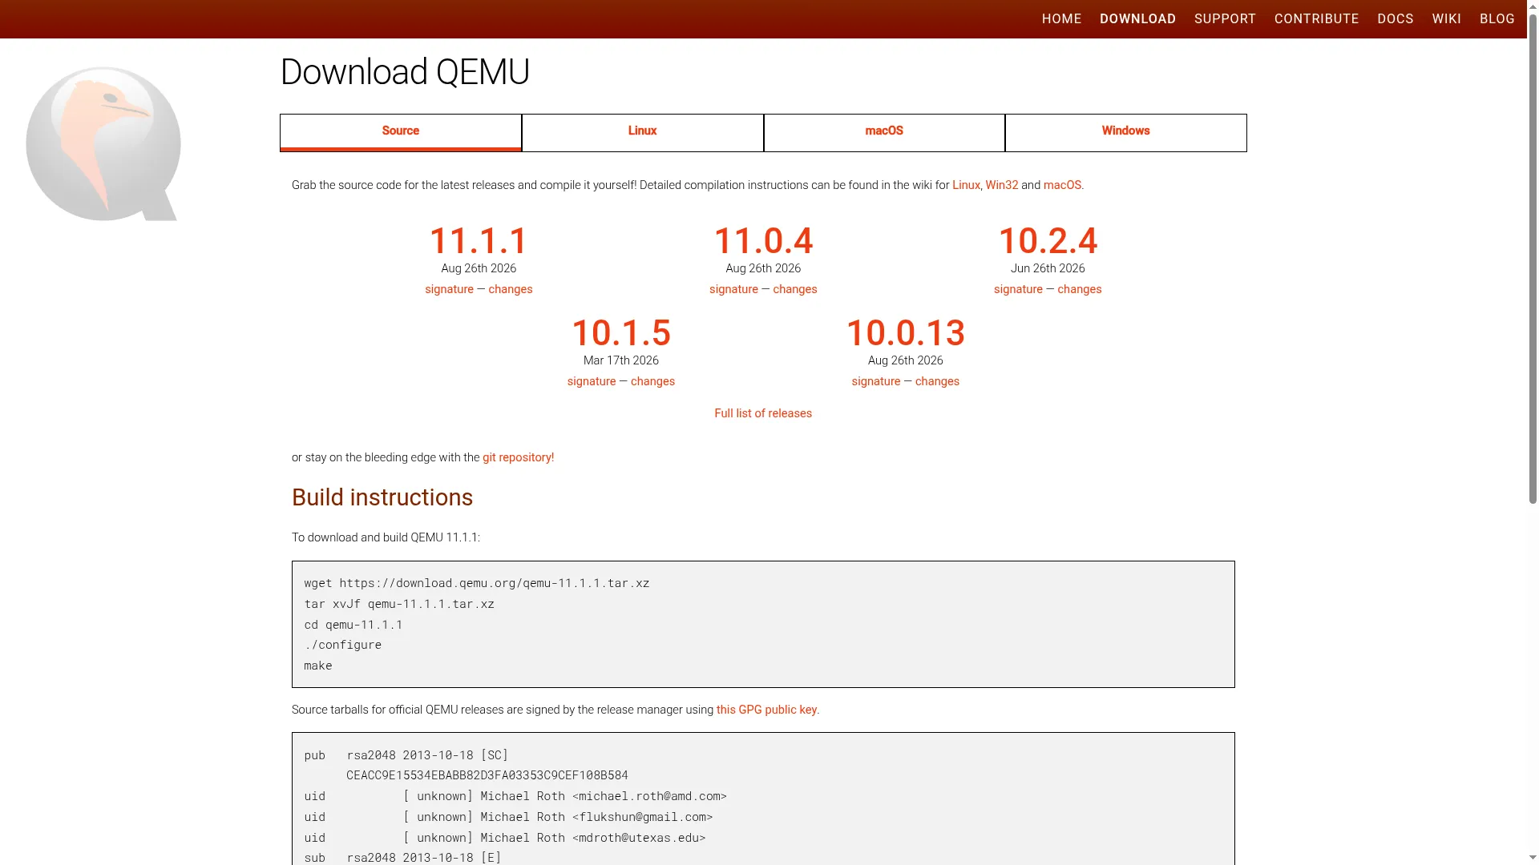Go to the SUPPORT page
1539x865 pixels.
pyautogui.click(x=1225, y=18)
